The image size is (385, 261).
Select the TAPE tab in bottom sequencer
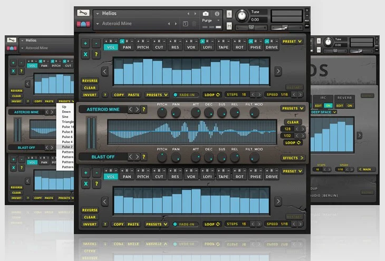point(223,177)
